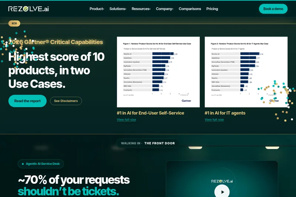This screenshot has height=197, width=296.
Task: Click the Rezolve.ai logo in the header
Action: click(28, 9)
